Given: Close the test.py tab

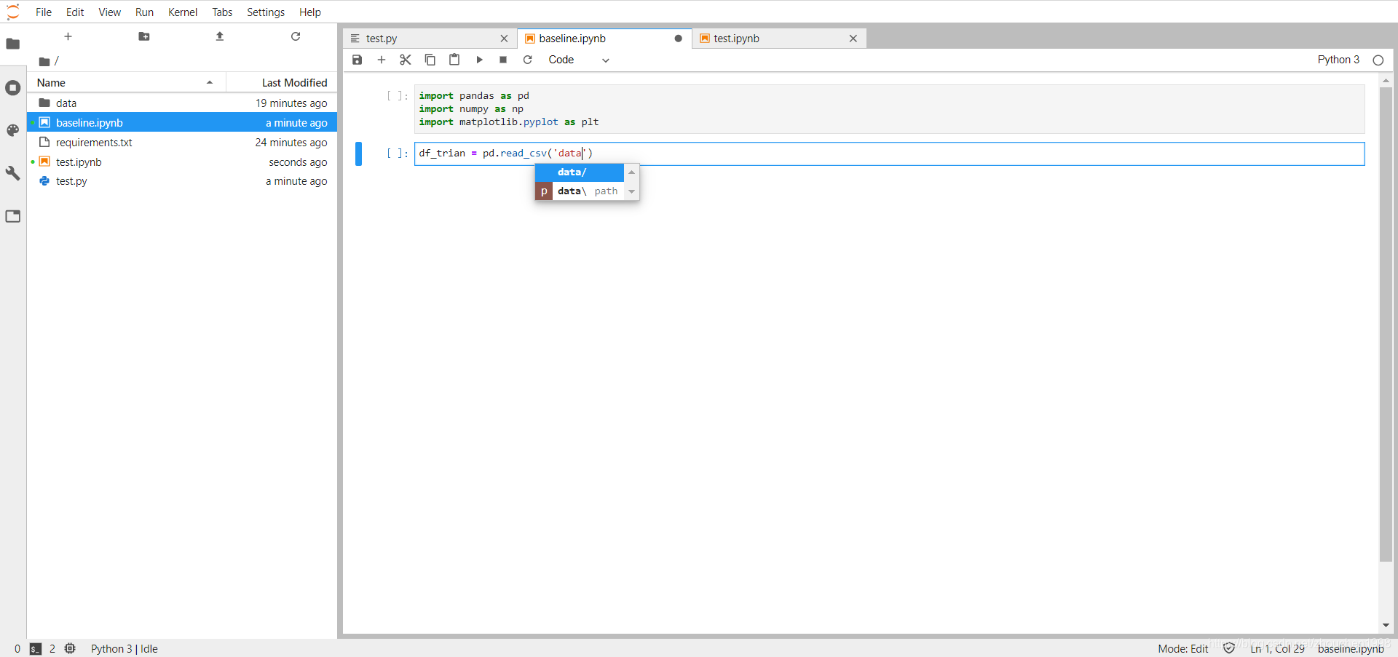Looking at the screenshot, I should [504, 39].
